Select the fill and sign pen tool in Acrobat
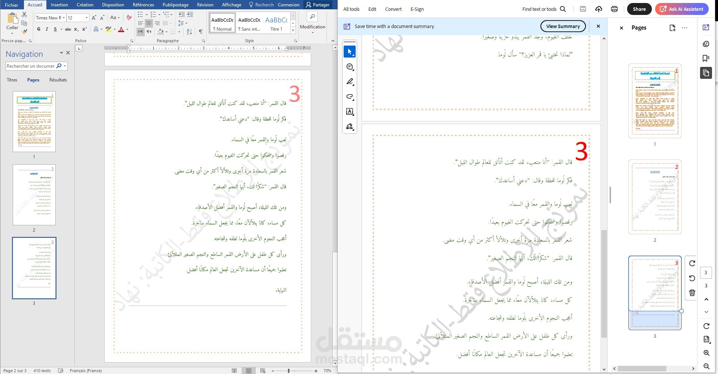 coord(350,127)
